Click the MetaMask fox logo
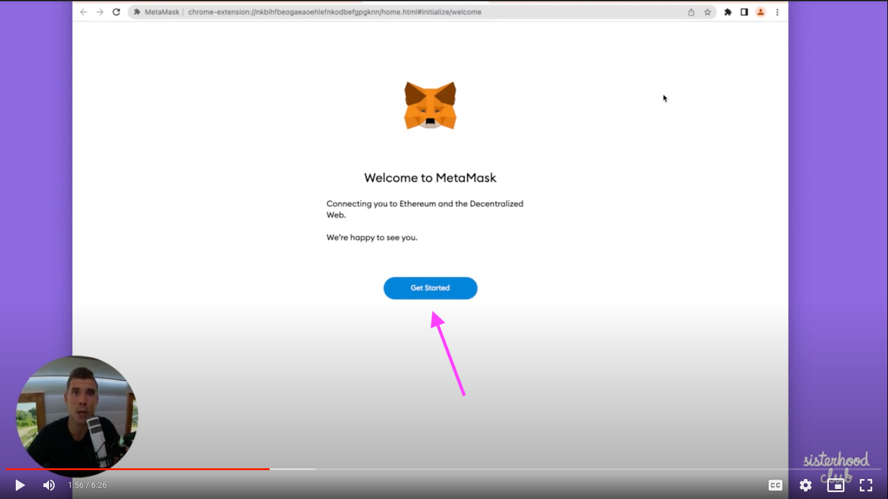888x499 pixels. (x=430, y=105)
